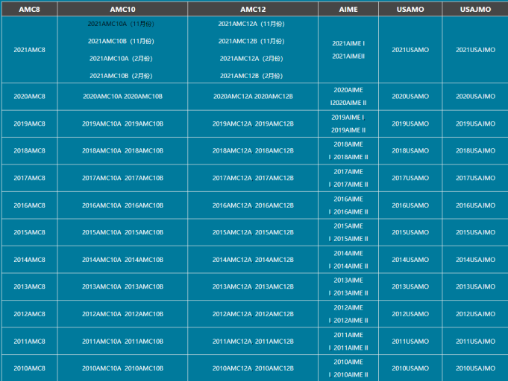
Task: Open the 2017AMC8 link
Action: pyautogui.click(x=29, y=178)
